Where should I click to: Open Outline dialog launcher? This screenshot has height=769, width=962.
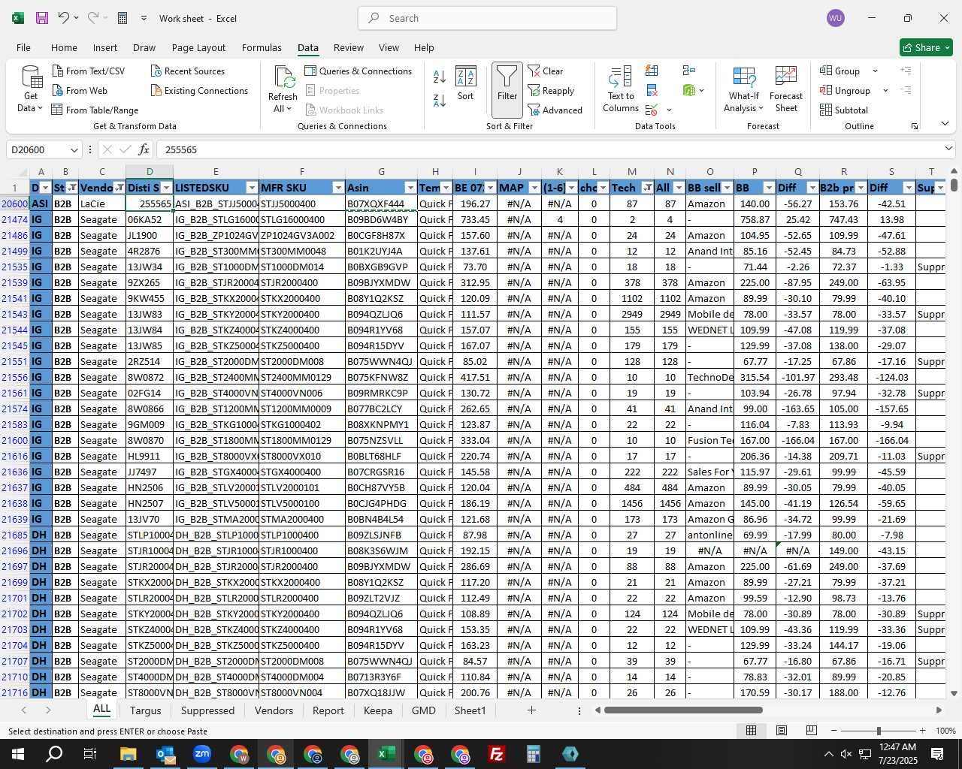coord(915,126)
